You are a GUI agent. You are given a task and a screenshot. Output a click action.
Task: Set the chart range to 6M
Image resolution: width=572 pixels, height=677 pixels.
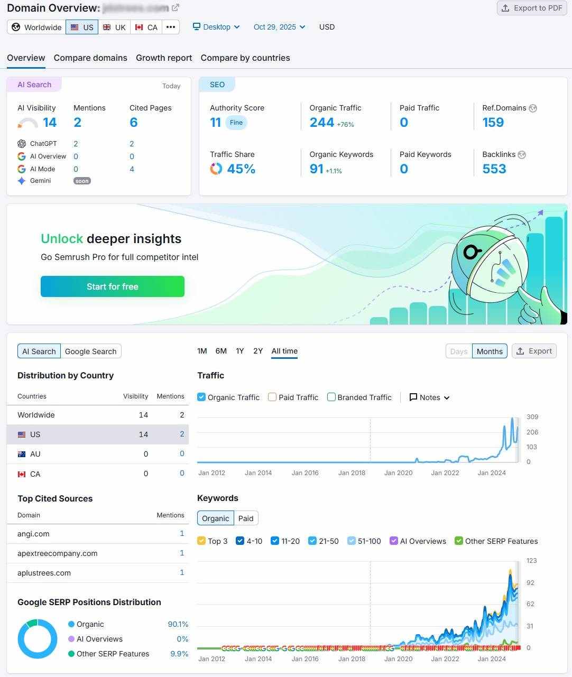coord(221,351)
